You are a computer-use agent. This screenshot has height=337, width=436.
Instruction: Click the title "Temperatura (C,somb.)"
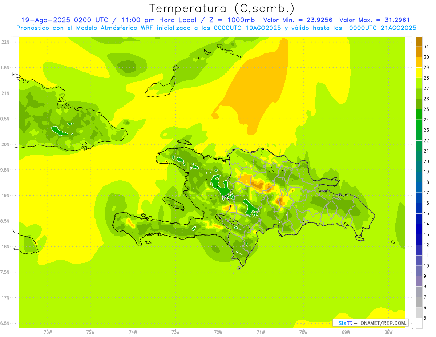click(222, 8)
